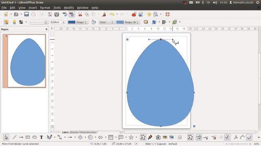Open the Edit menu
The width and height of the screenshot is (261, 146).
[12, 8]
